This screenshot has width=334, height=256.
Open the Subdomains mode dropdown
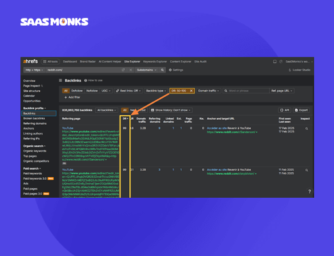[x=147, y=70]
